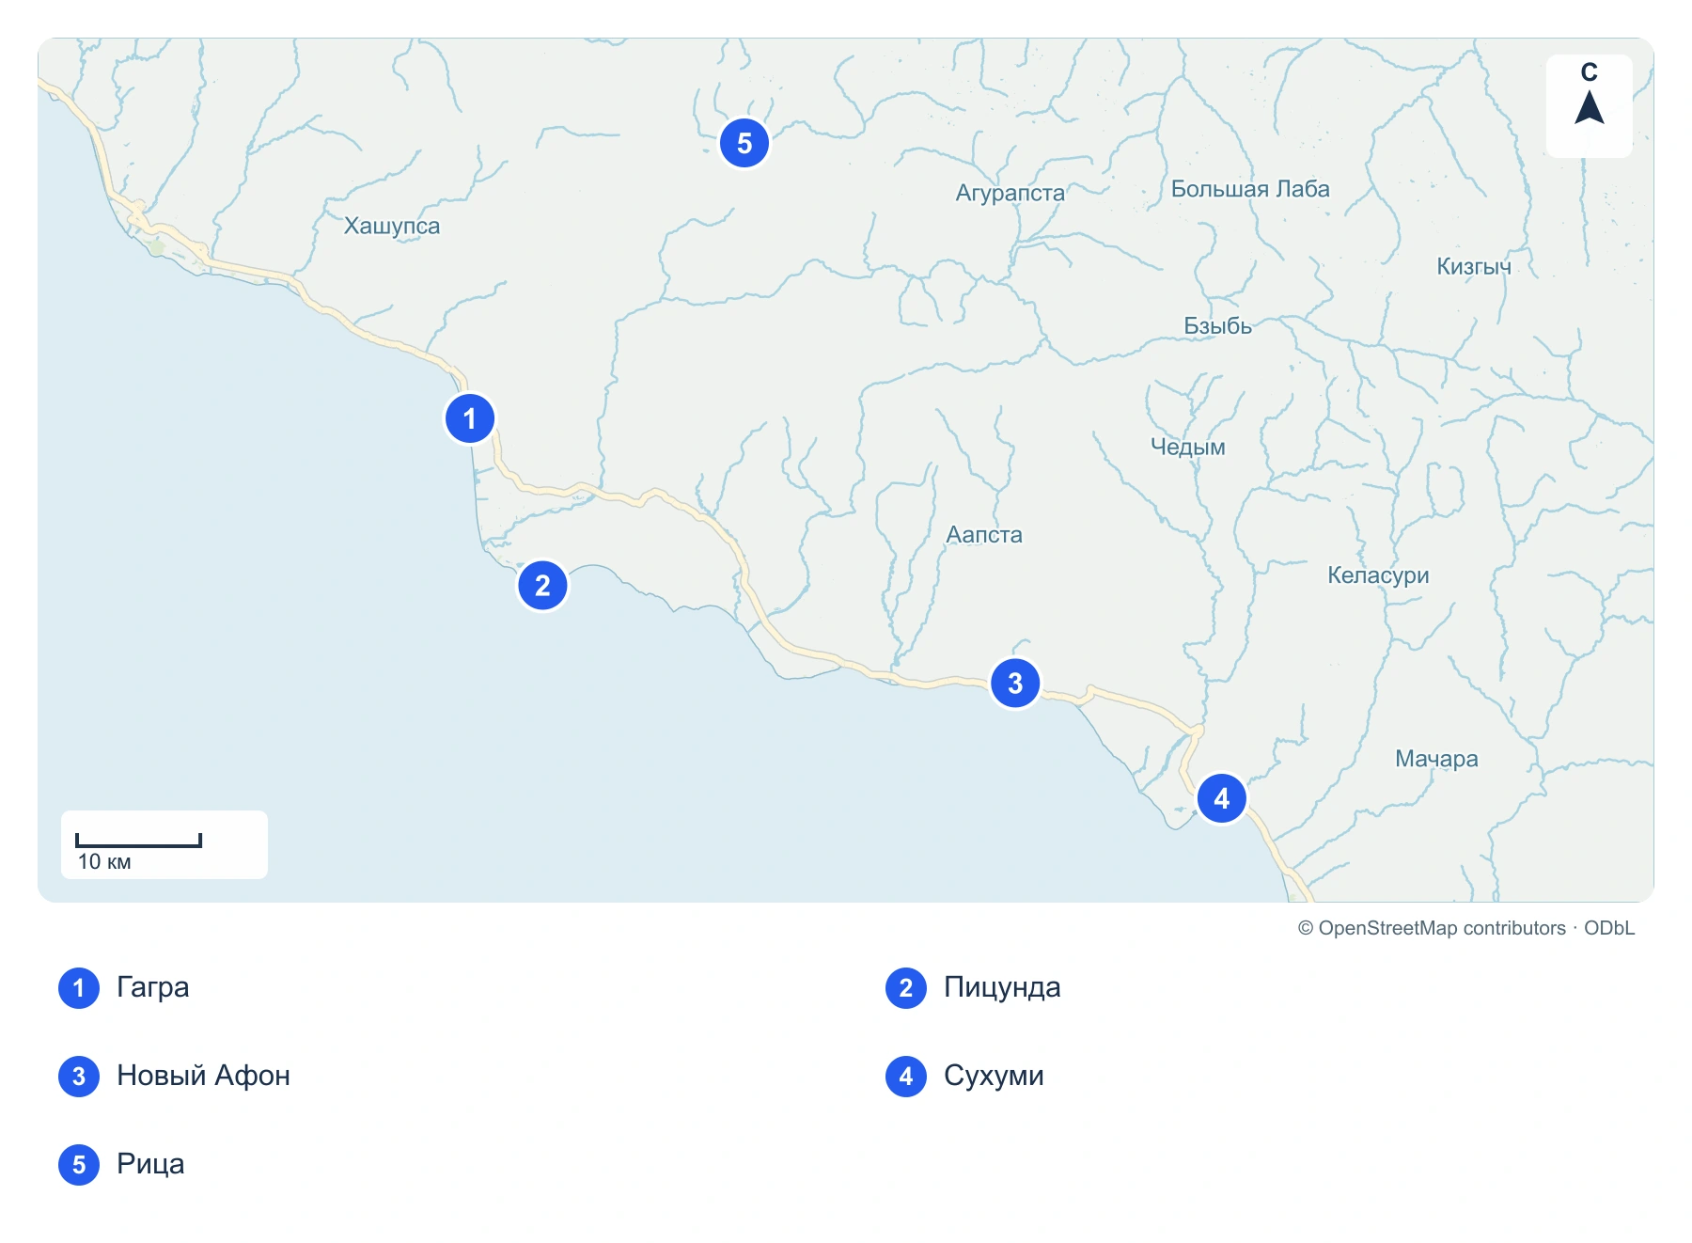Click map marker 3 at Новый Афон

click(1015, 684)
